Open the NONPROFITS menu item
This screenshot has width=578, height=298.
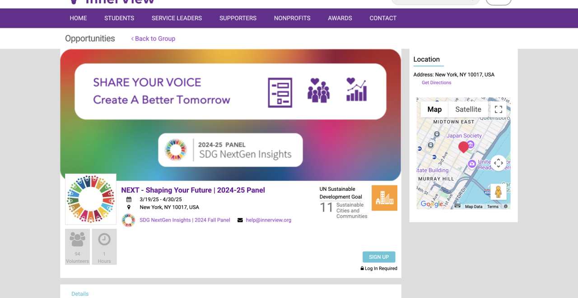[292, 18]
